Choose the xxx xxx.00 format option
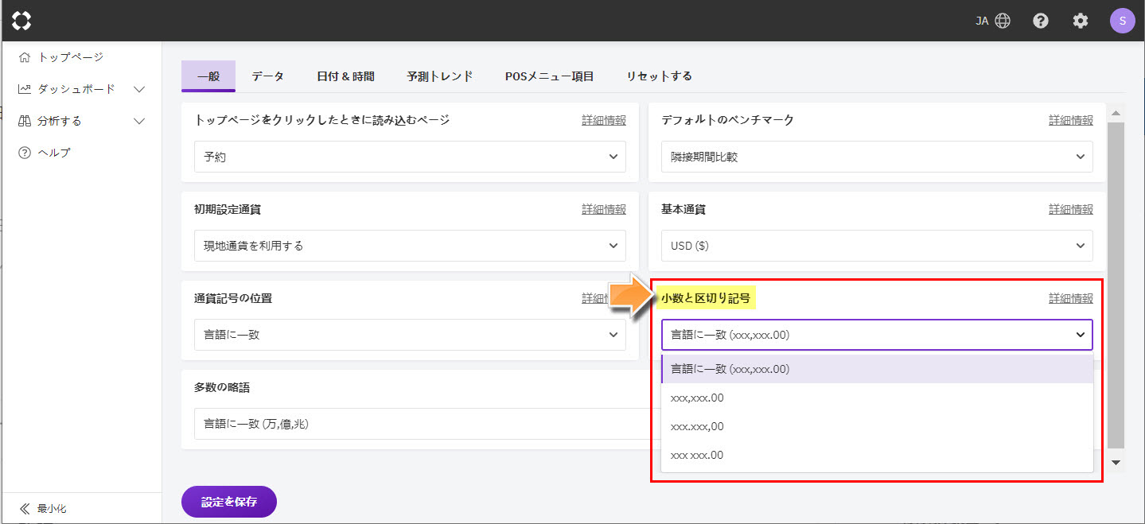The image size is (1145, 524). point(877,455)
